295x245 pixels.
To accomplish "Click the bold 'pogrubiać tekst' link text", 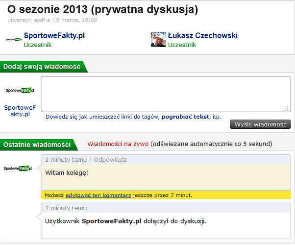I will point(185,117).
